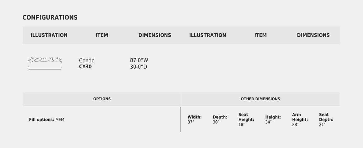The width and height of the screenshot is (363, 148).
Task: Select the OTHER DIMENSIONS section header
Action: (x=260, y=99)
